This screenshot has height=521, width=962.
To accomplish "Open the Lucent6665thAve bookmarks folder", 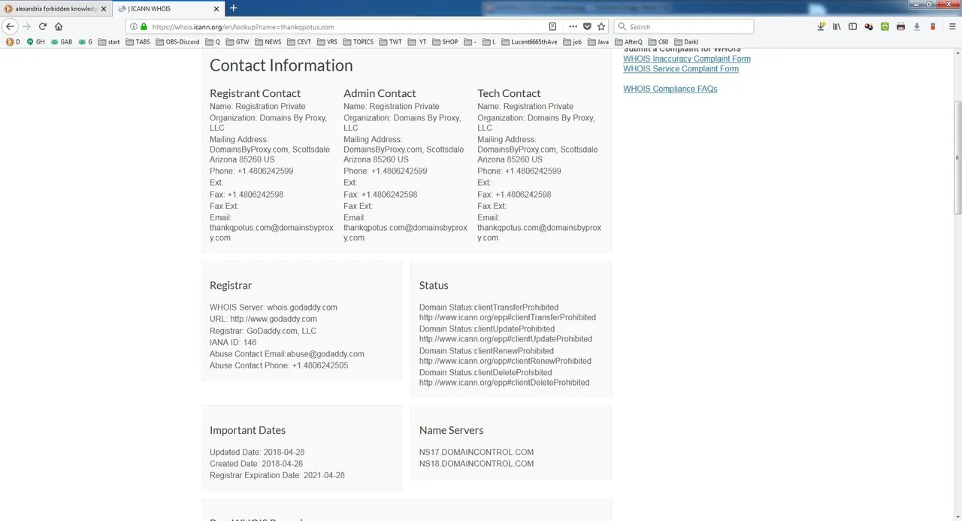I will click(530, 42).
